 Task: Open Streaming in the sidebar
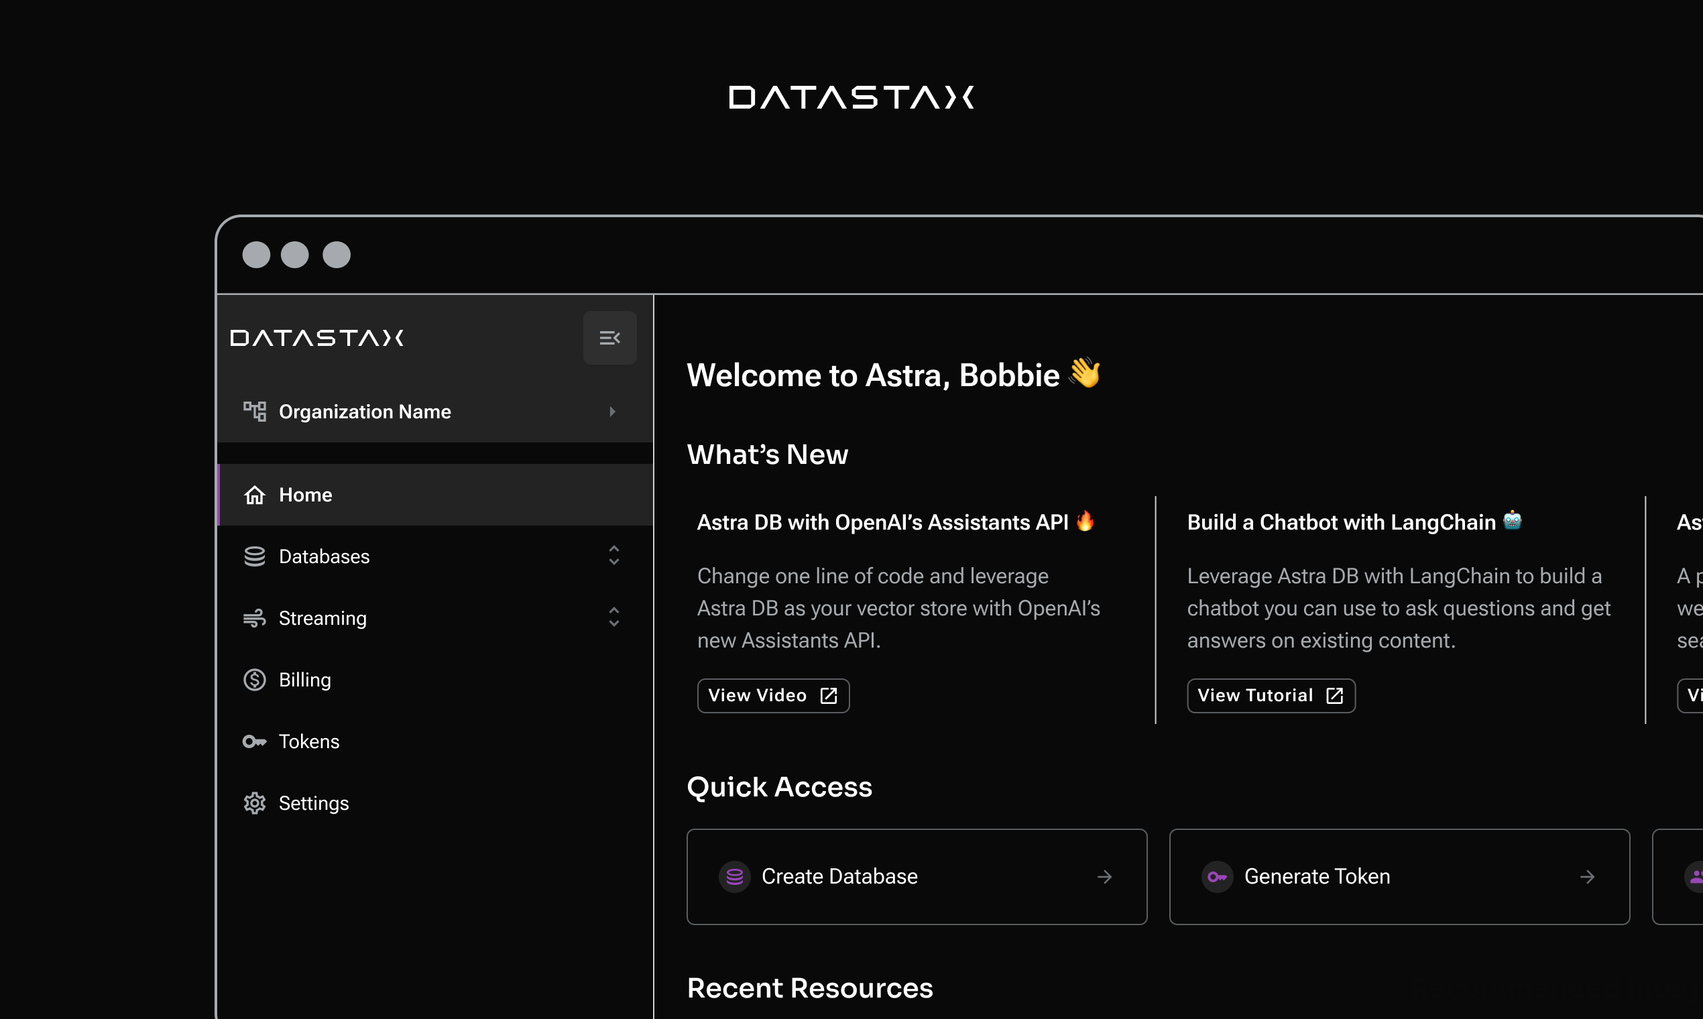click(x=434, y=618)
